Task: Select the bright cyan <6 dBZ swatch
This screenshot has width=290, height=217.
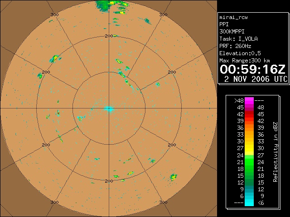Action: click(x=249, y=203)
